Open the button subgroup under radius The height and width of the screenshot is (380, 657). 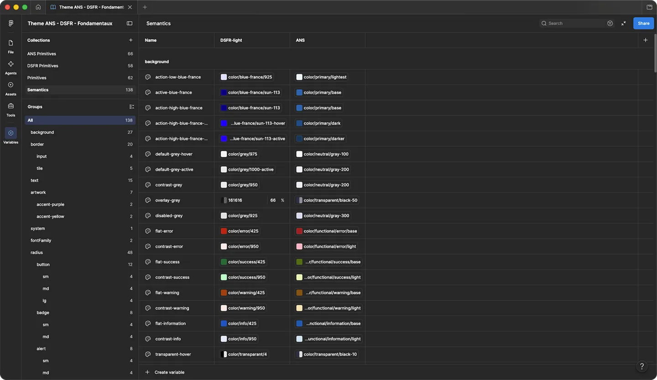tap(80, 265)
